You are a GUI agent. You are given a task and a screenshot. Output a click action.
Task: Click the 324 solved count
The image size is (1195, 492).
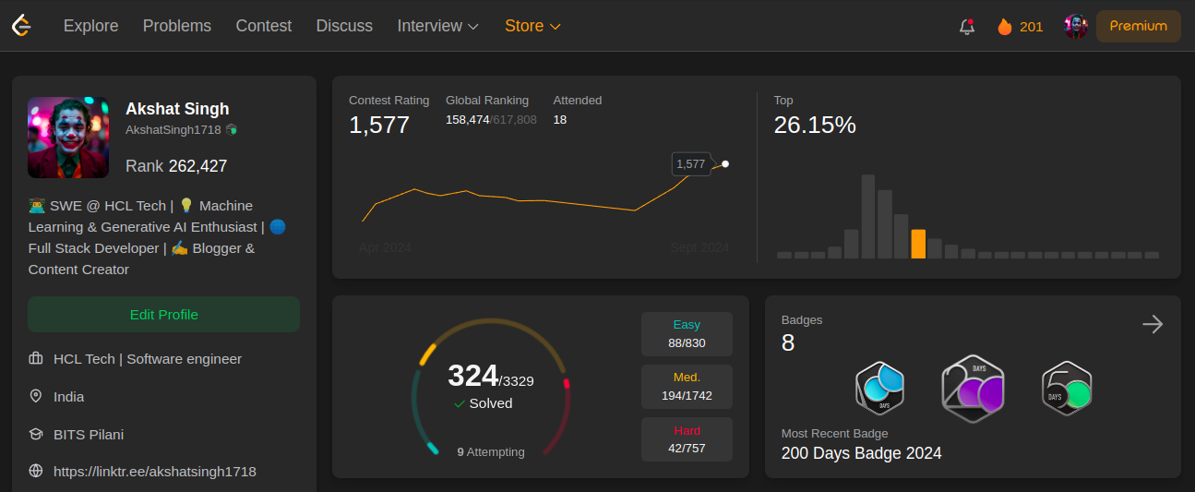(472, 376)
